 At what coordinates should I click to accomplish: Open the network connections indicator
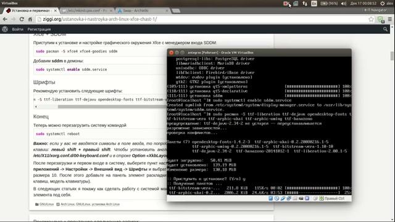[x=305, y=4]
